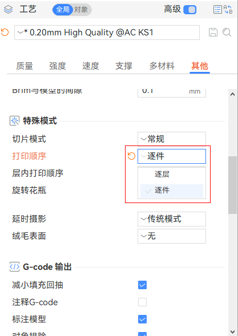The width and height of the screenshot is (238, 336).
Task: Enable the 注释G-code checkbox
Action: [142, 302]
